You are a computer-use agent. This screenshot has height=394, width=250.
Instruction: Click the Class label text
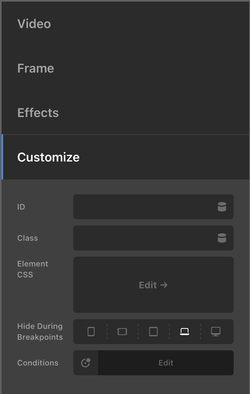[x=28, y=238]
